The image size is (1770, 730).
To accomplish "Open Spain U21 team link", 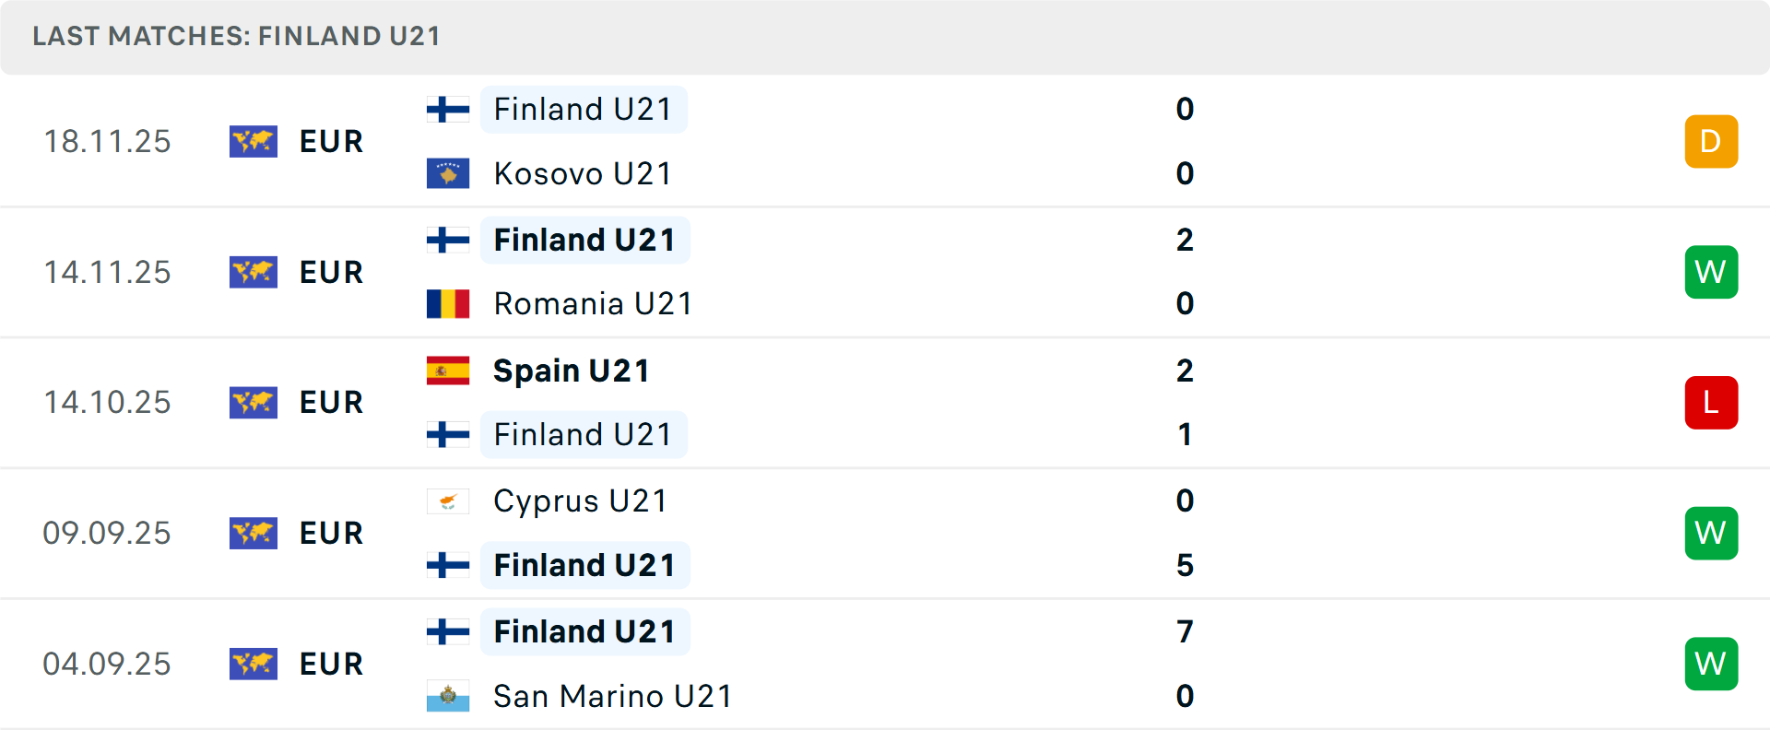I will (x=571, y=371).
